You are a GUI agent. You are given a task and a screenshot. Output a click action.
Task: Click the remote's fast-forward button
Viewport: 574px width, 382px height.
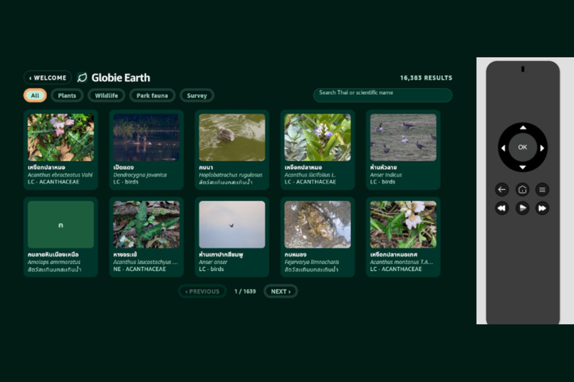[542, 208]
